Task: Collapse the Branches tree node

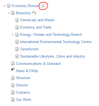Action: click(9, 13)
